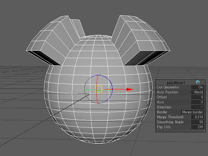Click the Merge Threshold label
This screenshot has height=156, width=208.
pyautogui.click(x=170, y=117)
